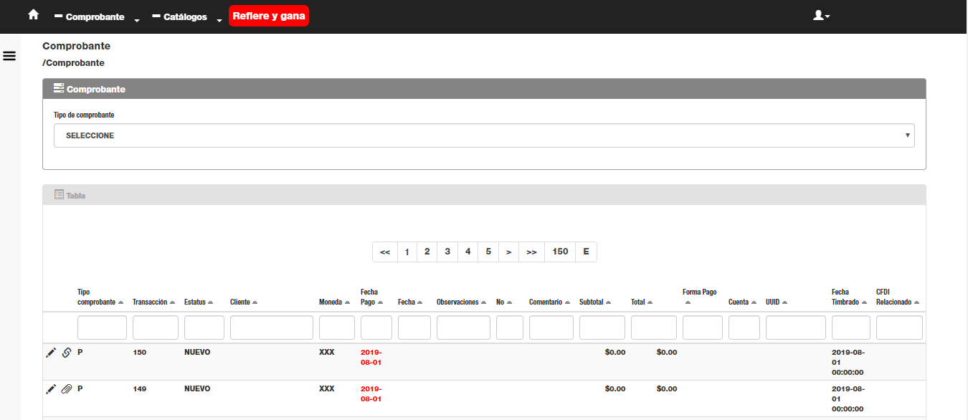Select page 1 in pagination
Image resolution: width=968 pixels, height=420 pixels.
click(x=407, y=252)
